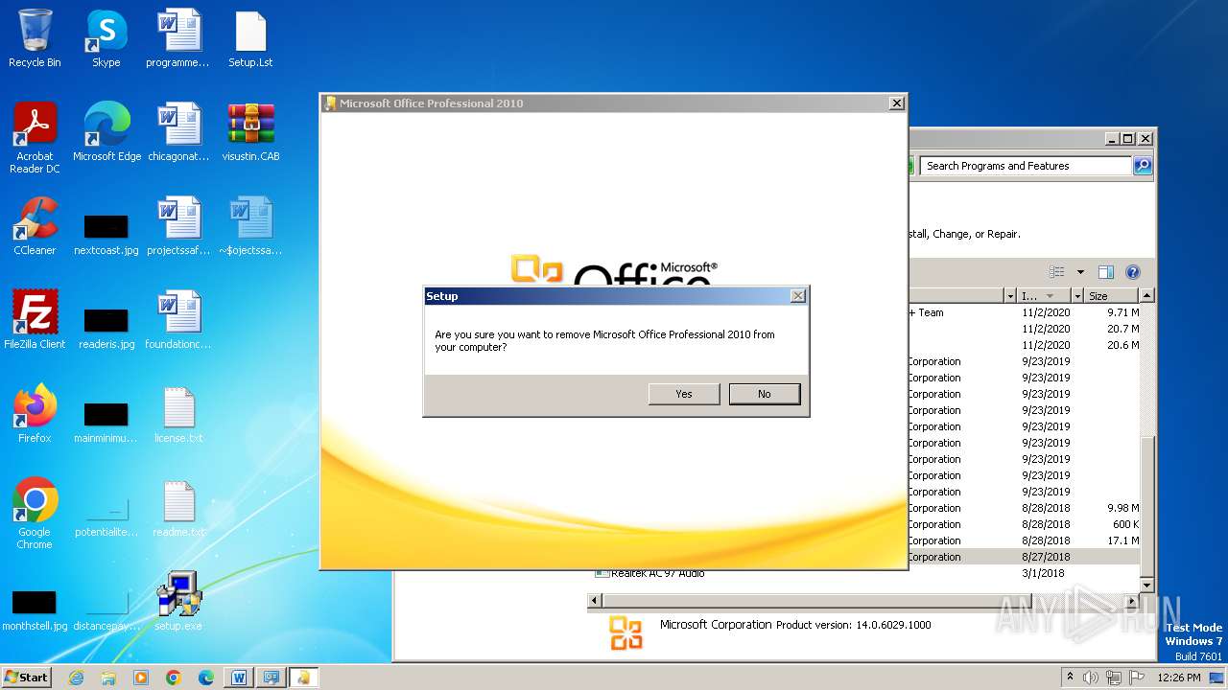Select the chicagonat Word document icon

click(178, 132)
